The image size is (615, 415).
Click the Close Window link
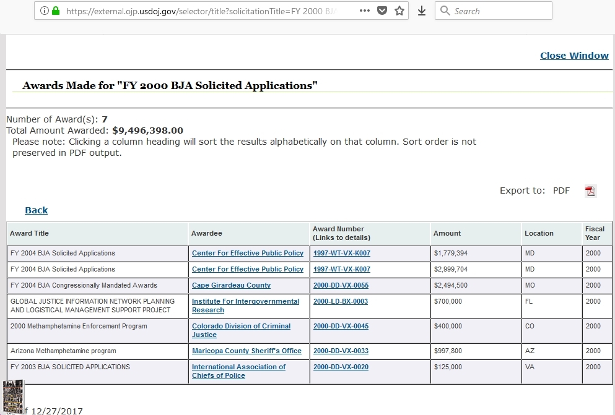point(574,56)
